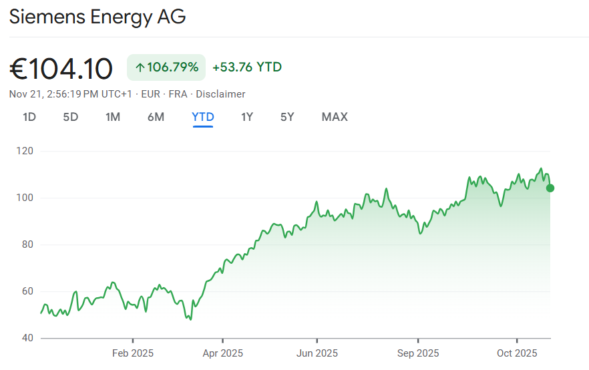The image size is (589, 370).
Task: Show the MAX time range
Action: click(335, 117)
